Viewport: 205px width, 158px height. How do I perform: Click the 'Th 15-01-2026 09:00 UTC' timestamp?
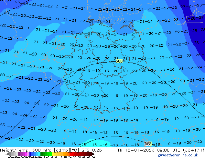149,150
